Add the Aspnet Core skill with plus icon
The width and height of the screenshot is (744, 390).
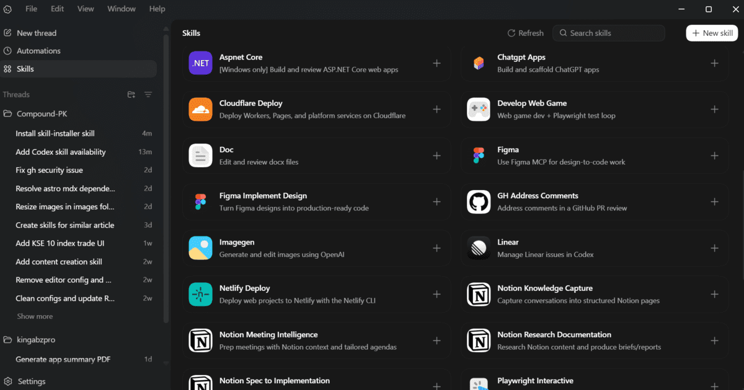pyautogui.click(x=436, y=63)
